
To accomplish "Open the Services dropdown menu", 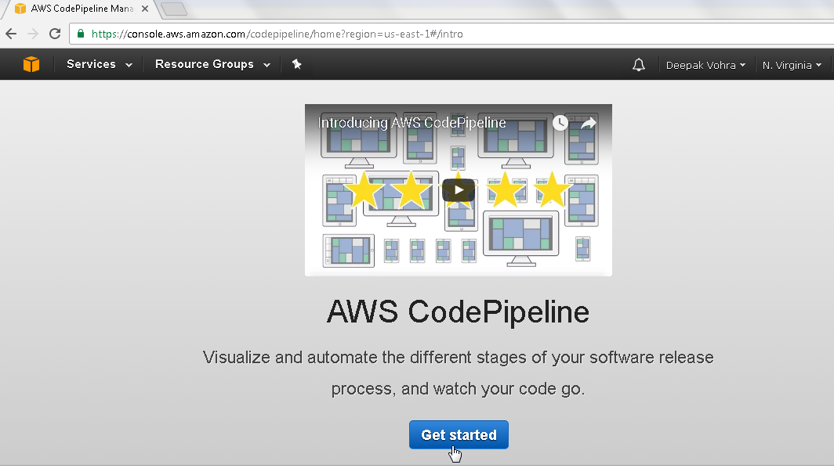I will [x=100, y=64].
